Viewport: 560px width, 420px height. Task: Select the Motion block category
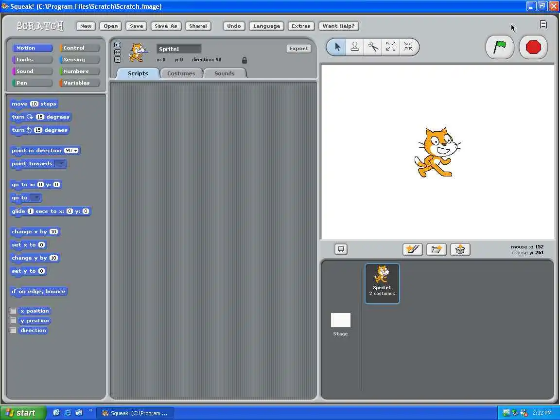pos(33,48)
